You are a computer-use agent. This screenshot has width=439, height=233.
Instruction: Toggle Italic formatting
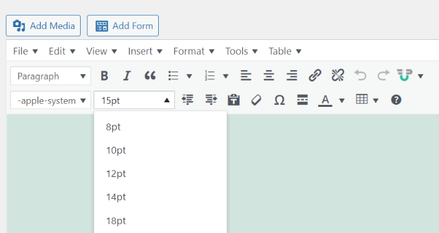(x=127, y=75)
